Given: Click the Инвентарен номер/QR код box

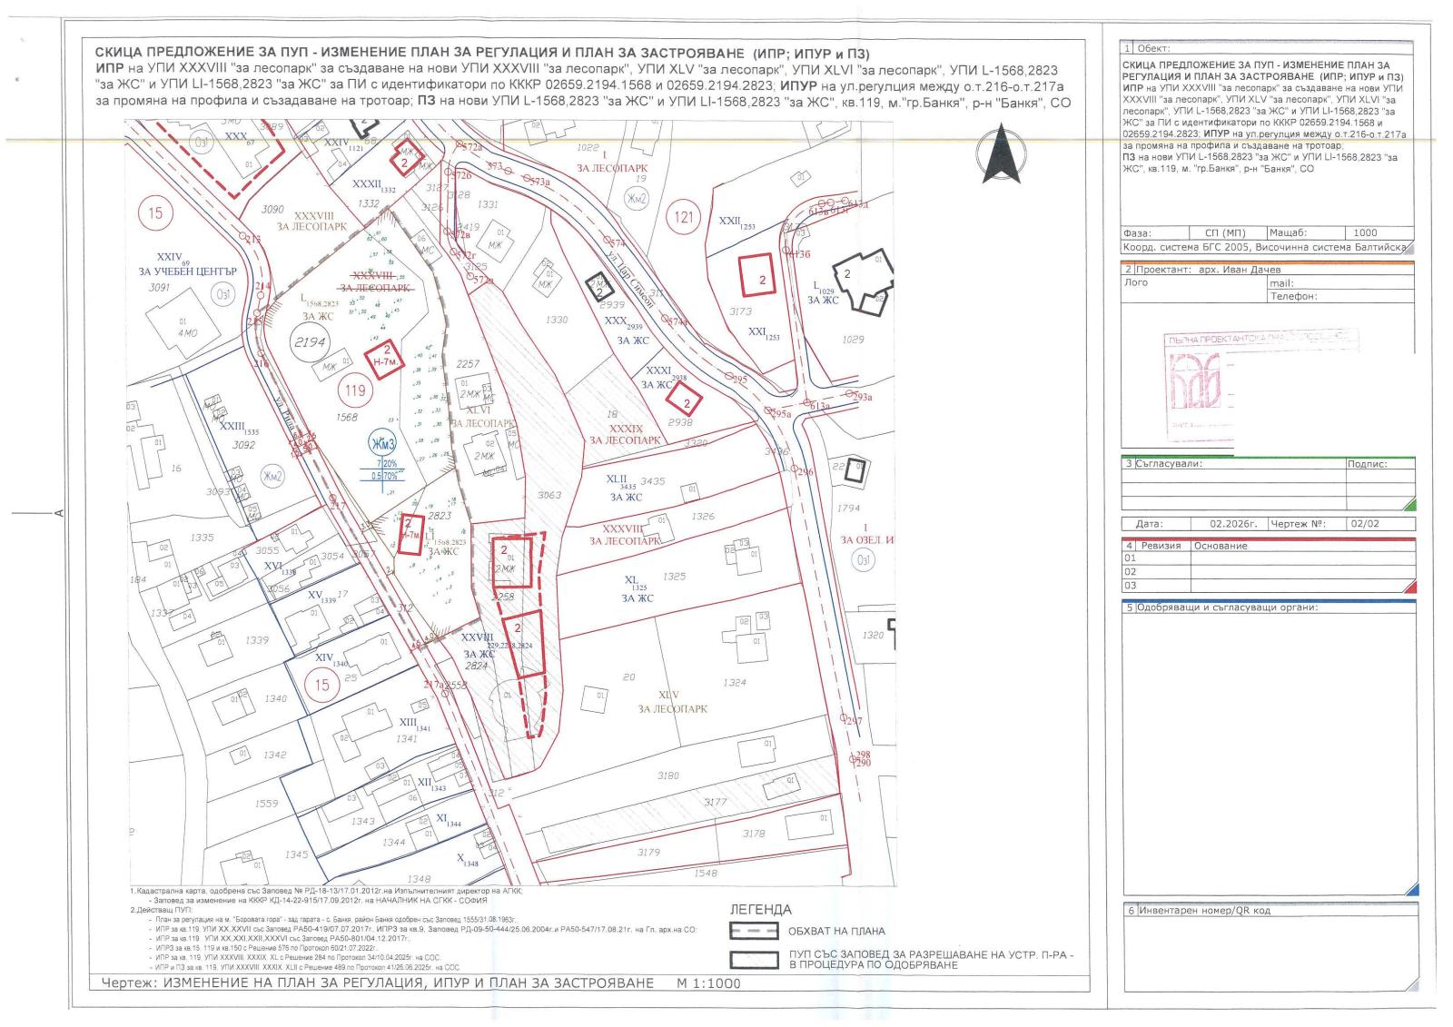Looking at the screenshot, I should point(1268,952).
